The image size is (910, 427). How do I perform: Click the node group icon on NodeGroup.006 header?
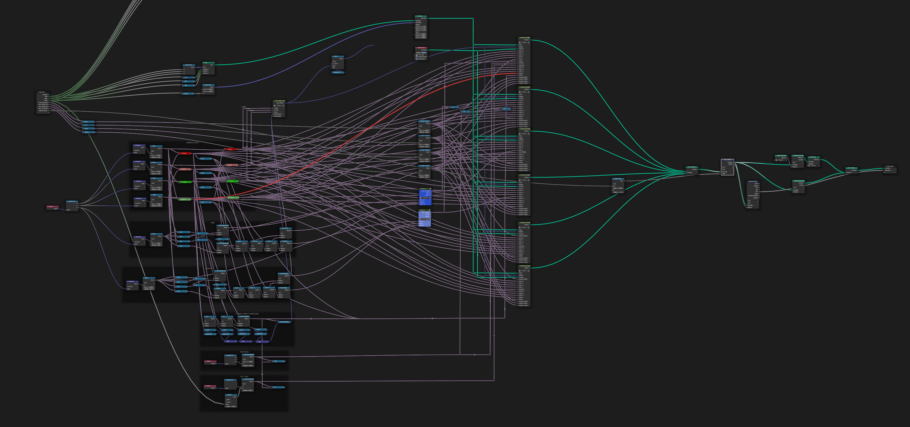point(529,87)
